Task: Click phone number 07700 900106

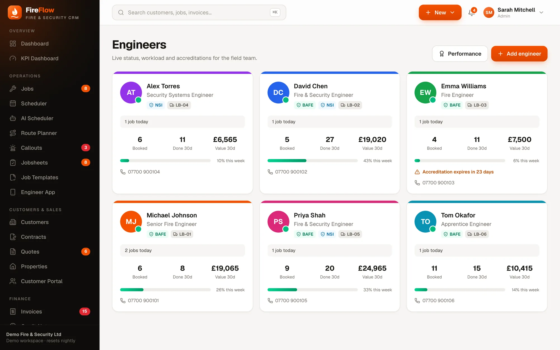Action: 438,301
